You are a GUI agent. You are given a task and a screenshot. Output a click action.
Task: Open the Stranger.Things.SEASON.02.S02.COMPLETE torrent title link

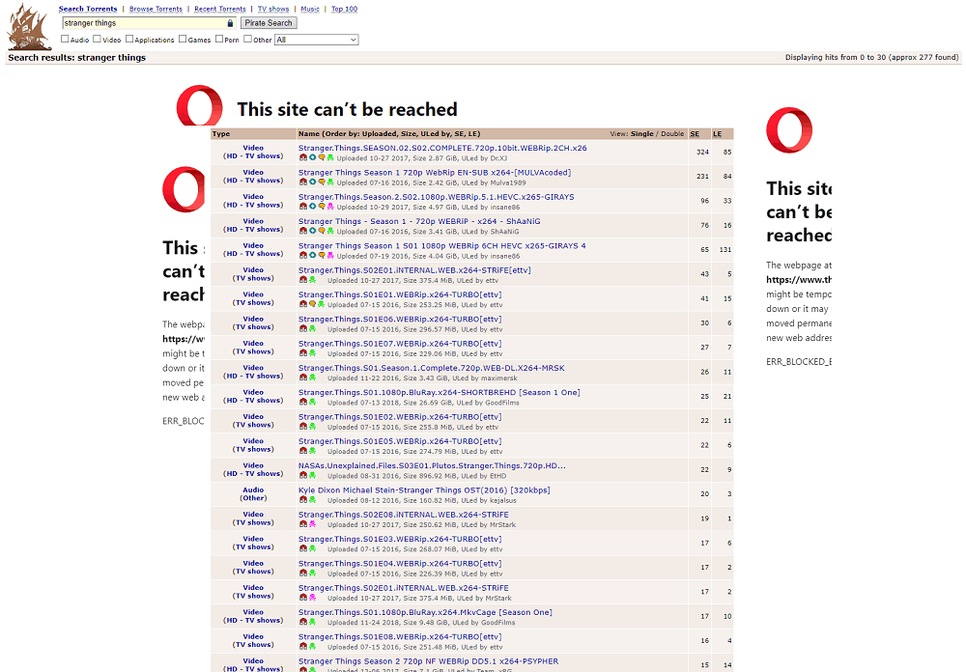(x=442, y=148)
